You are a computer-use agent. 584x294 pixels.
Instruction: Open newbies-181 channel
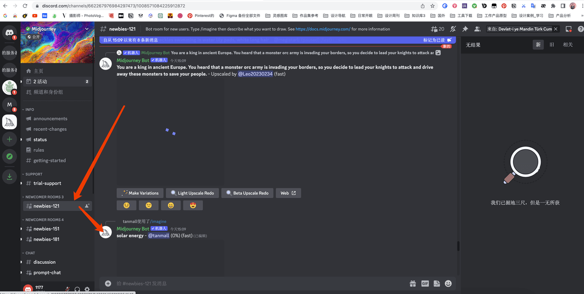pyautogui.click(x=57, y=239)
